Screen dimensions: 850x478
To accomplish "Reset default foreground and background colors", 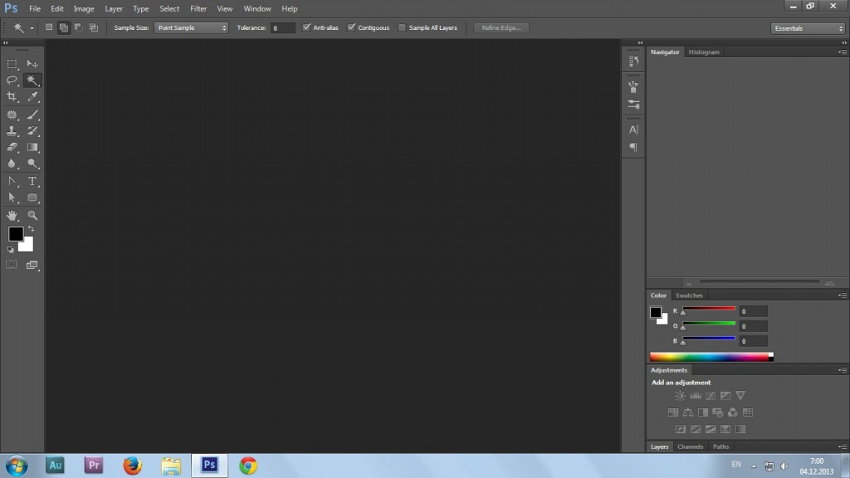I will click(x=10, y=250).
